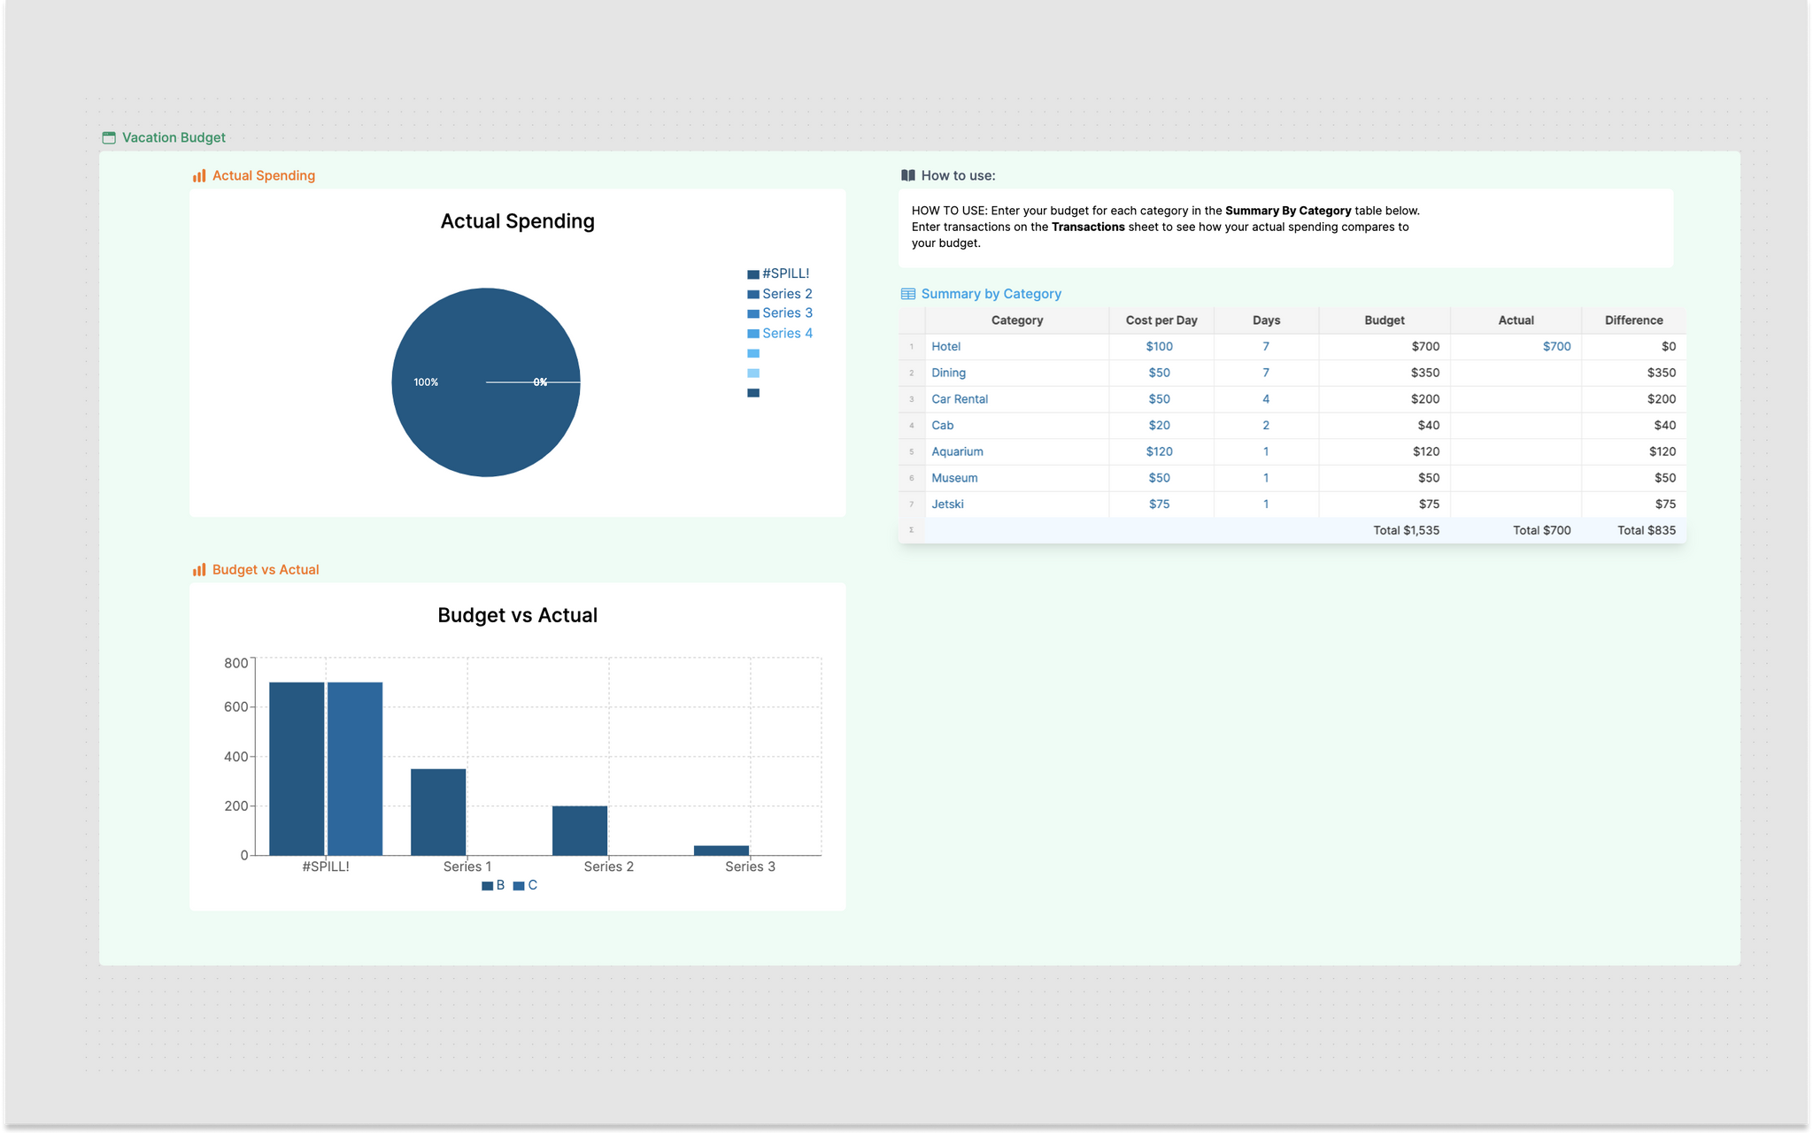Select the Budget vs Actual element label

[266, 569]
